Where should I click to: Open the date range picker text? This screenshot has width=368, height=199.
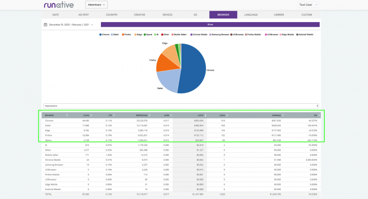tap(69, 25)
